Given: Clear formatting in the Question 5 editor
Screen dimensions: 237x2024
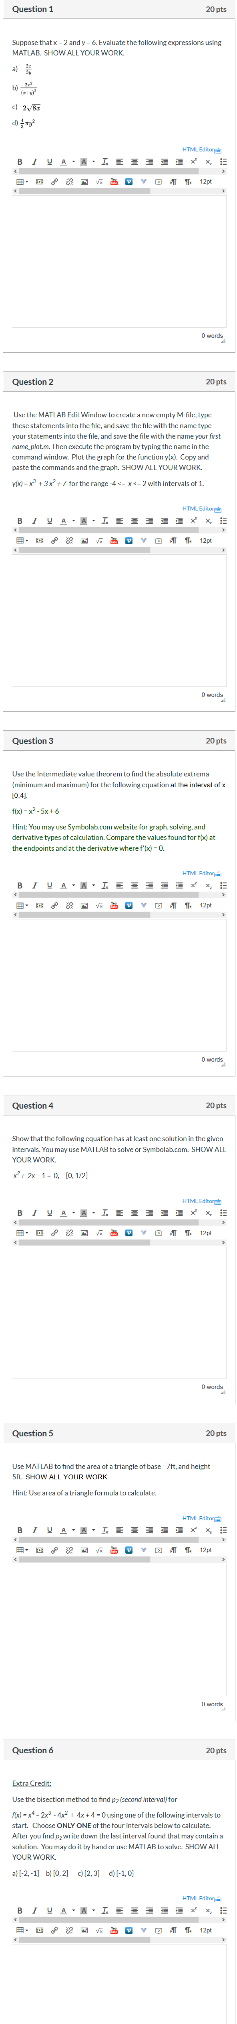Looking at the screenshot, I should tap(105, 1508).
